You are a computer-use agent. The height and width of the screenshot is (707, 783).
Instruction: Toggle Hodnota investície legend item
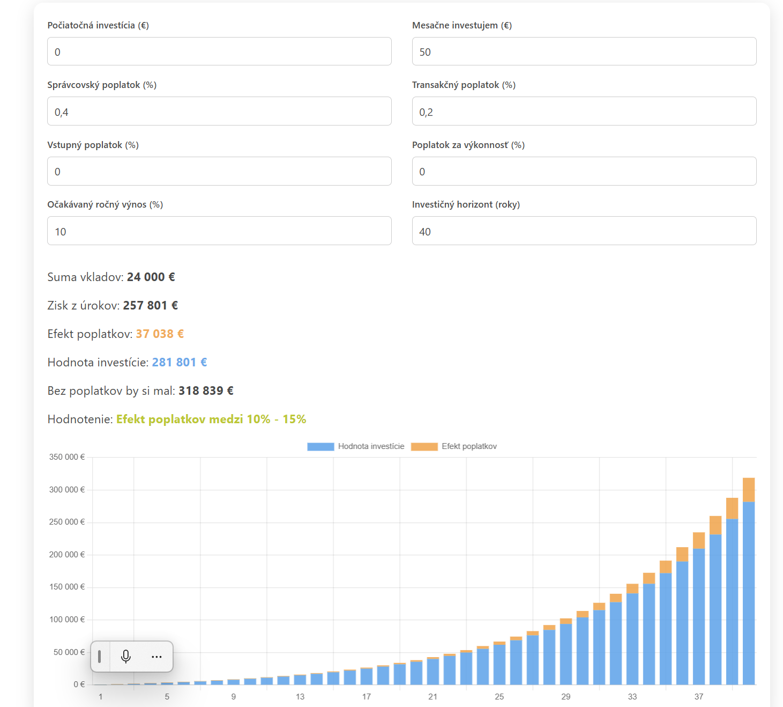click(356, 446)
